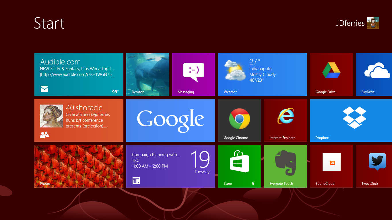
Task: Click the Audible.com mail heading
Action: [x=61, y=62]
